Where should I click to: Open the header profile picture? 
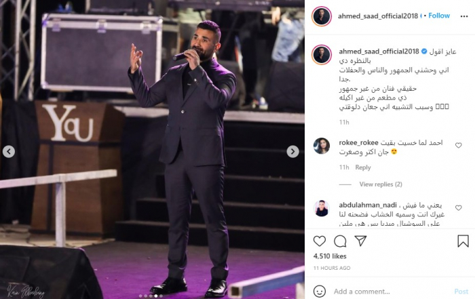(x=322, y=16)
